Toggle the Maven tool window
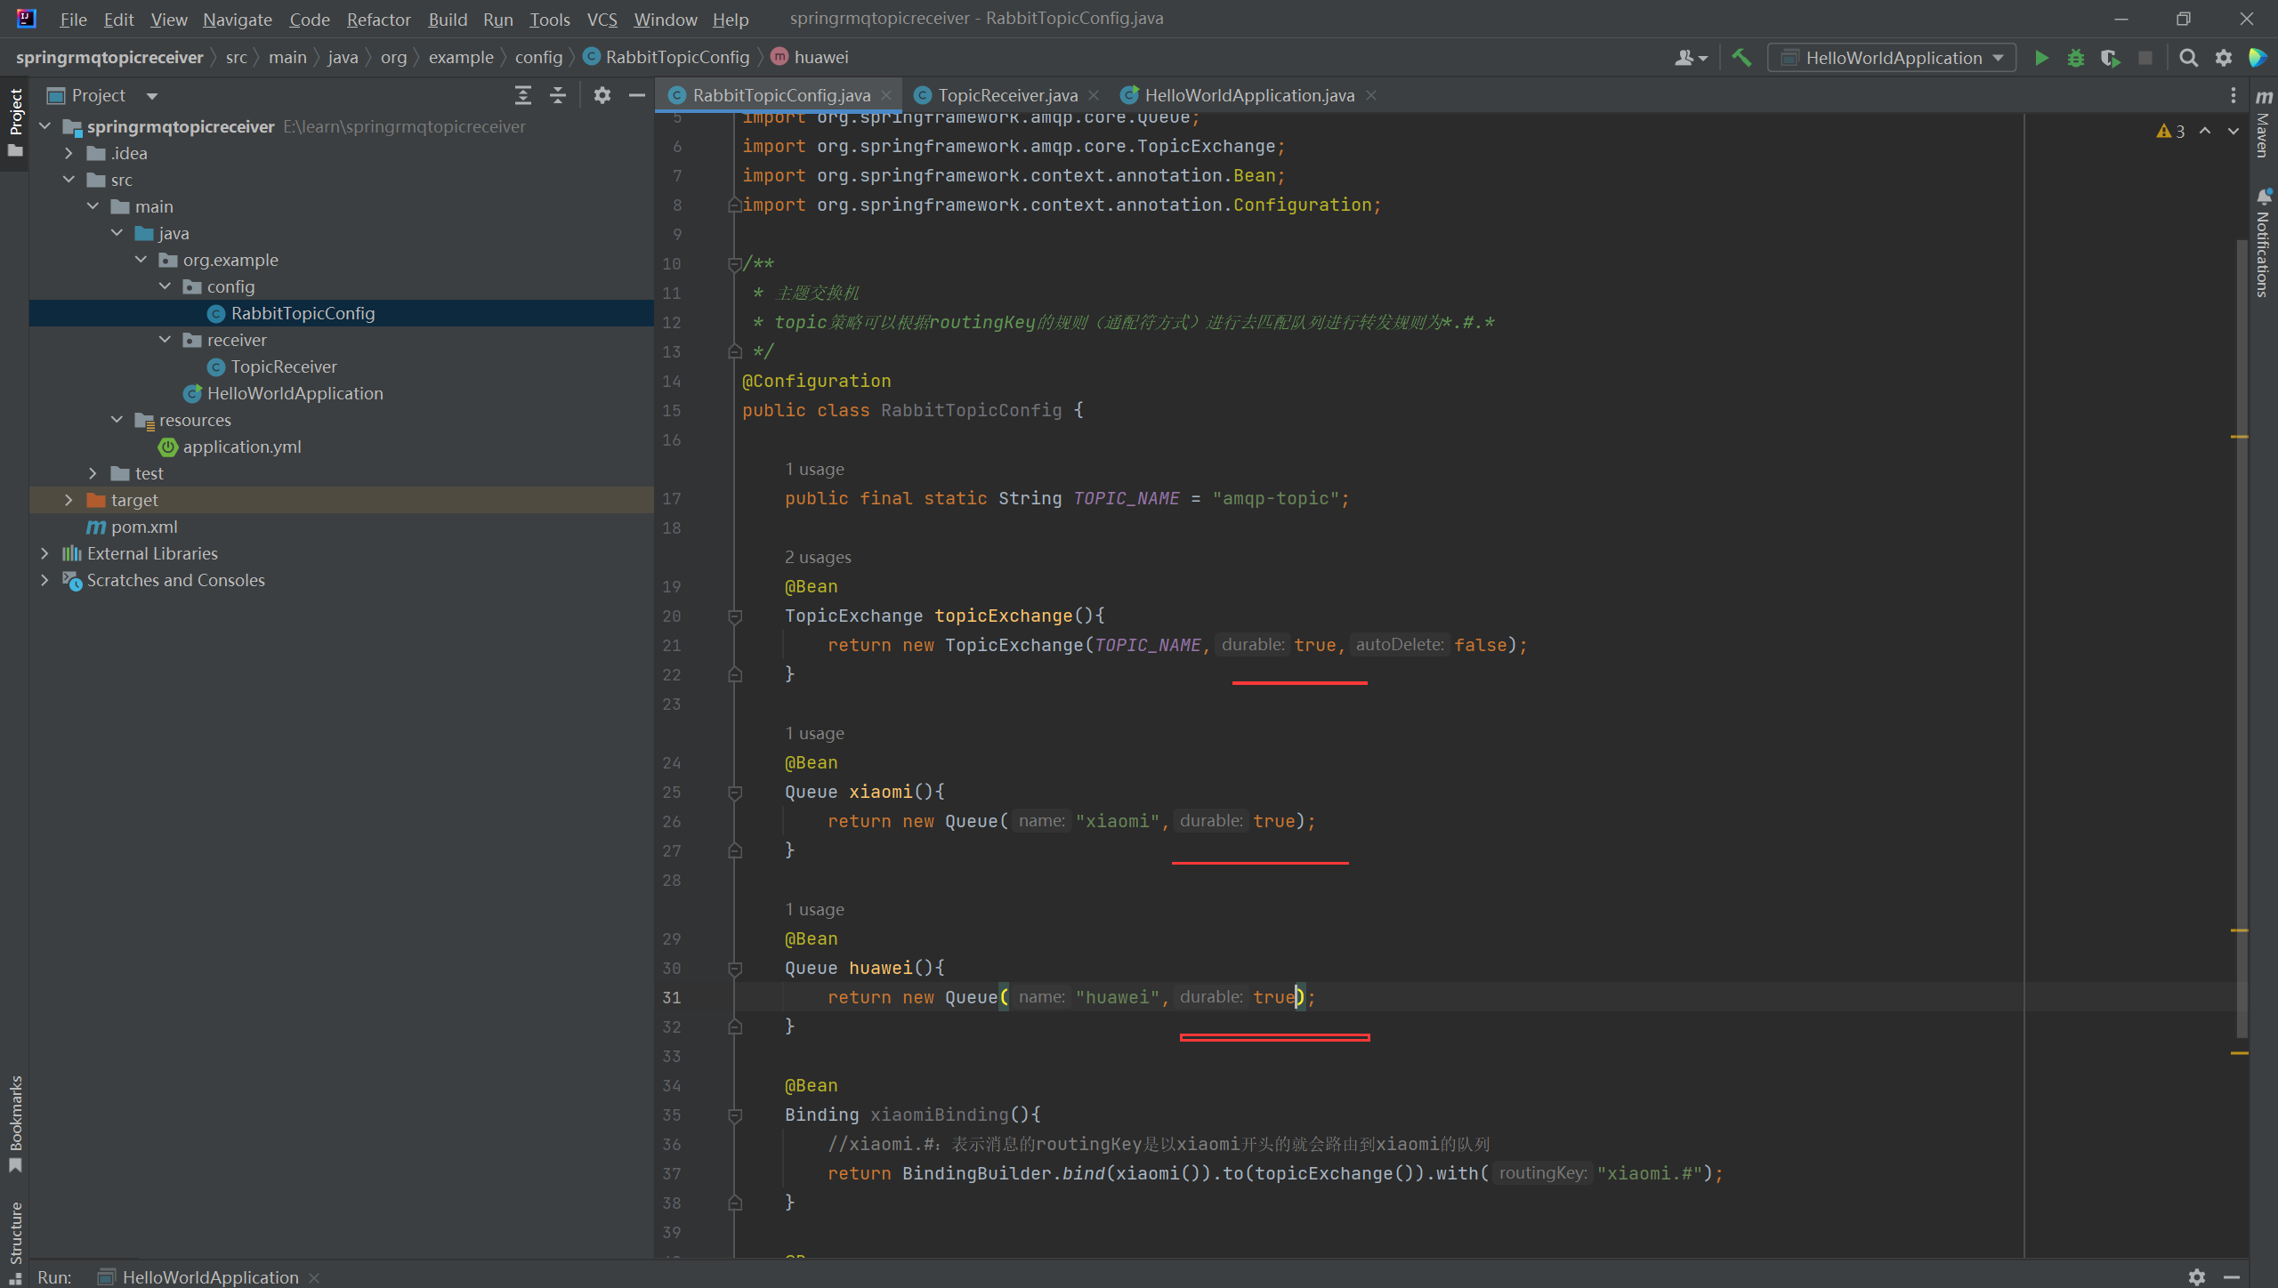 click(x=2264, y=125)
